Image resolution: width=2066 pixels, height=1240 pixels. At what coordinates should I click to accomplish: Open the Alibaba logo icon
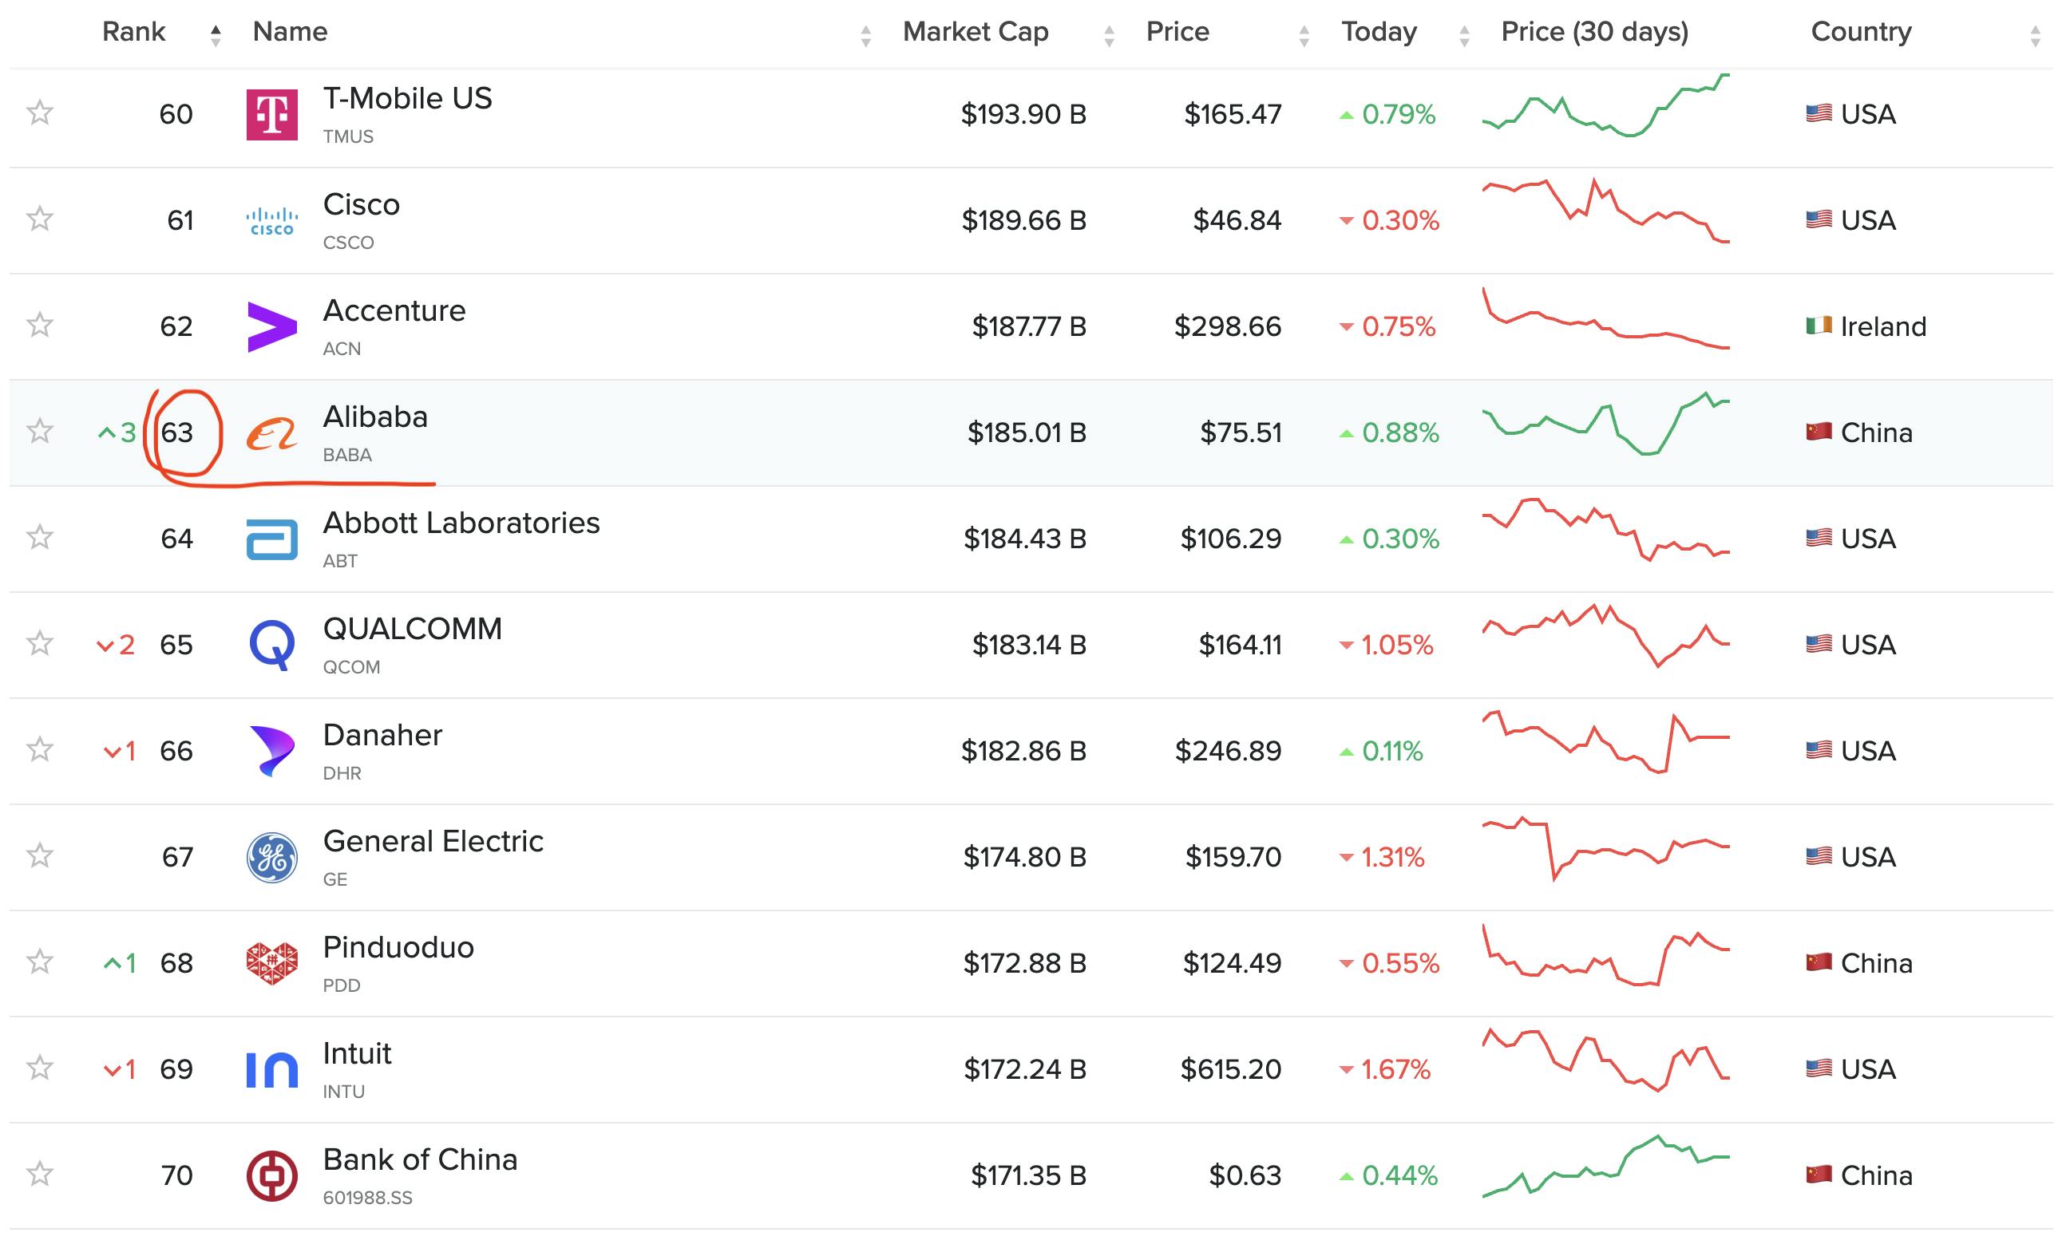(271, 432)
